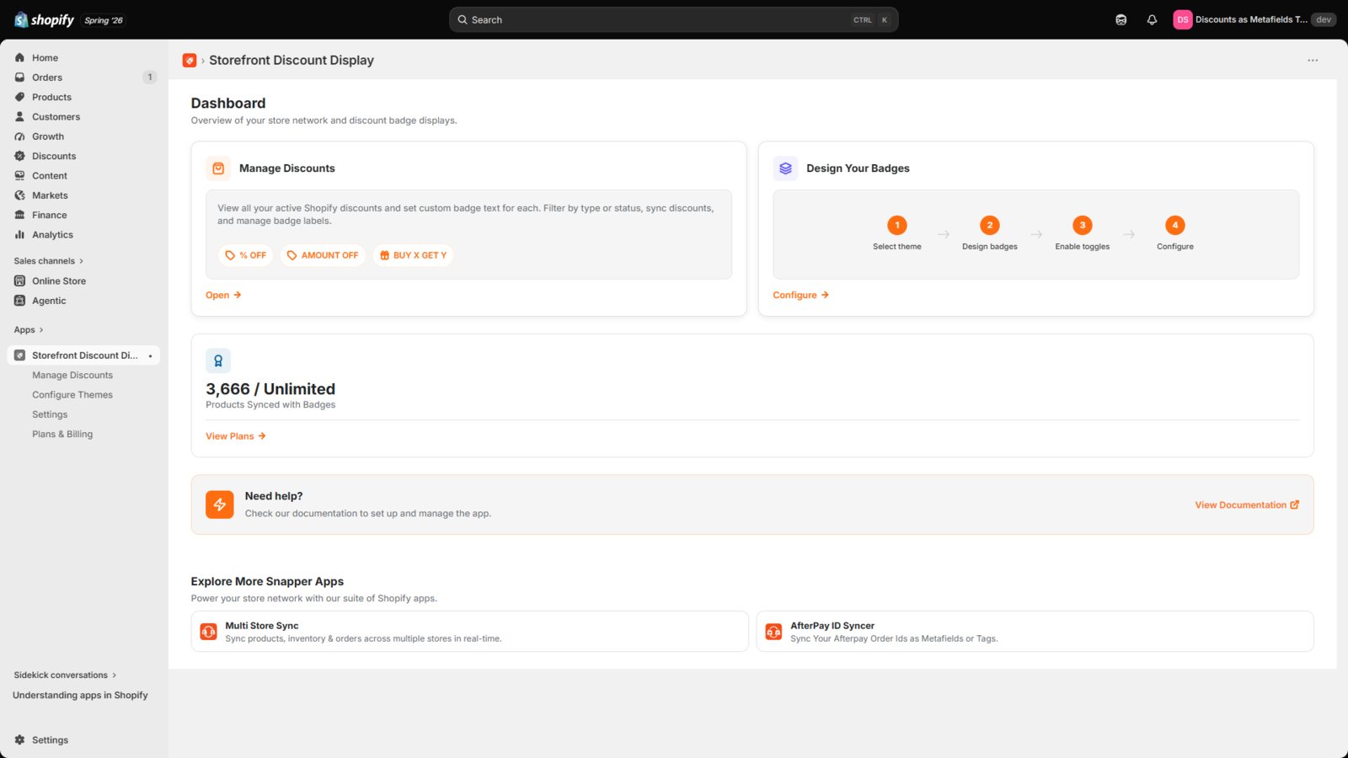Open the store switcher dropdown
Viewport: 1348px width, 758px height.
click(x=1254, y=19)
